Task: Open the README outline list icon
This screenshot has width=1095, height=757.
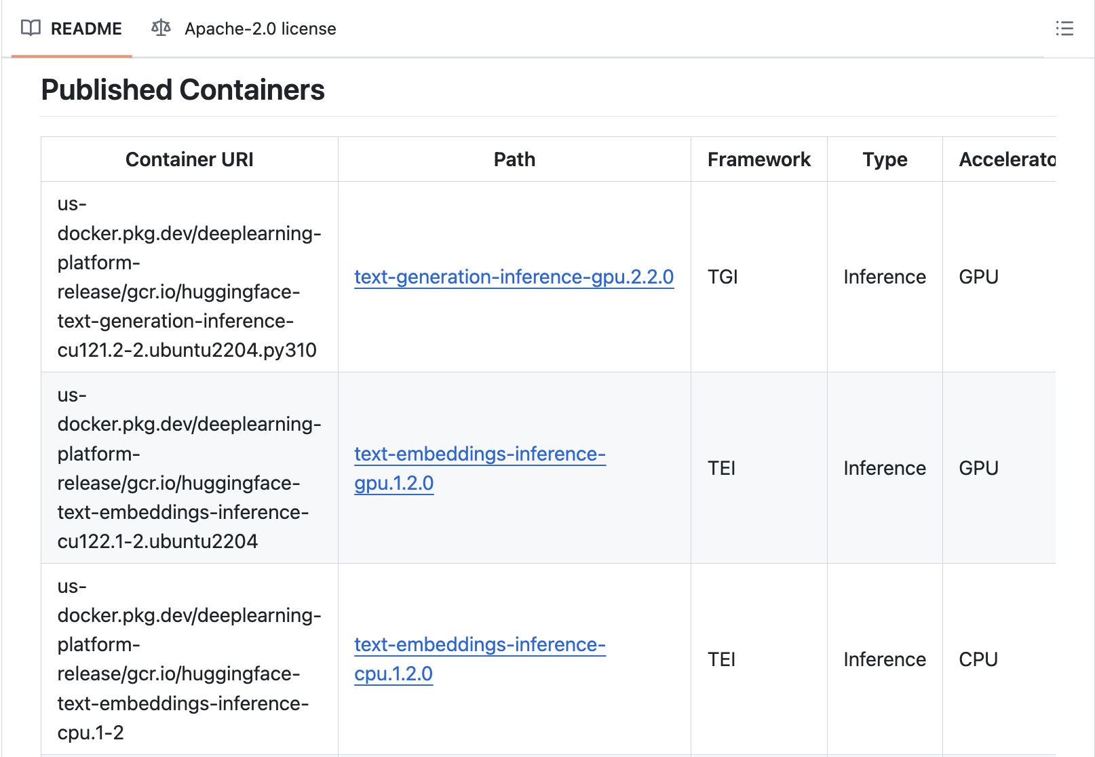Action: [x=1064, y=28]
